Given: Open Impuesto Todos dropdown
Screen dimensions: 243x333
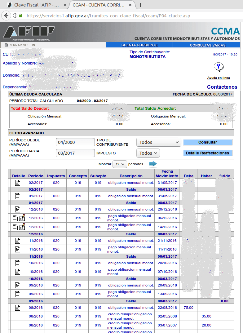Looking at the screenshot, I should pos(148,153).
